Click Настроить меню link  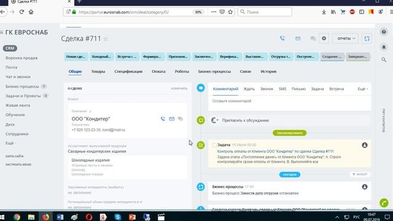point(18,165)
